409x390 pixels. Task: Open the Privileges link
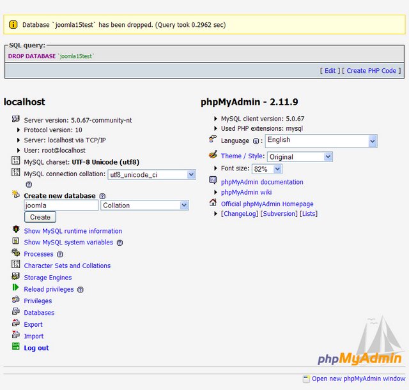[38, 301]
